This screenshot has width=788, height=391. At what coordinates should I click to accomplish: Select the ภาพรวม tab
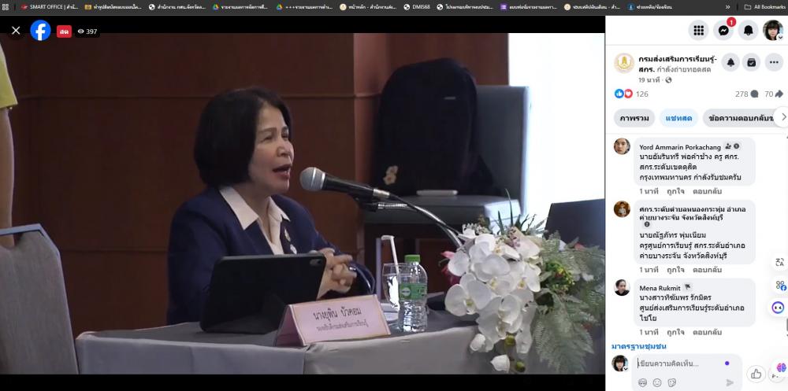(634, 118)
